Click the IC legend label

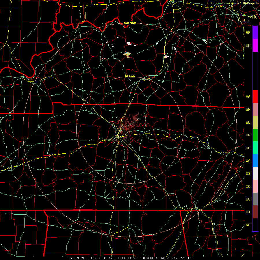click(248, 187)
